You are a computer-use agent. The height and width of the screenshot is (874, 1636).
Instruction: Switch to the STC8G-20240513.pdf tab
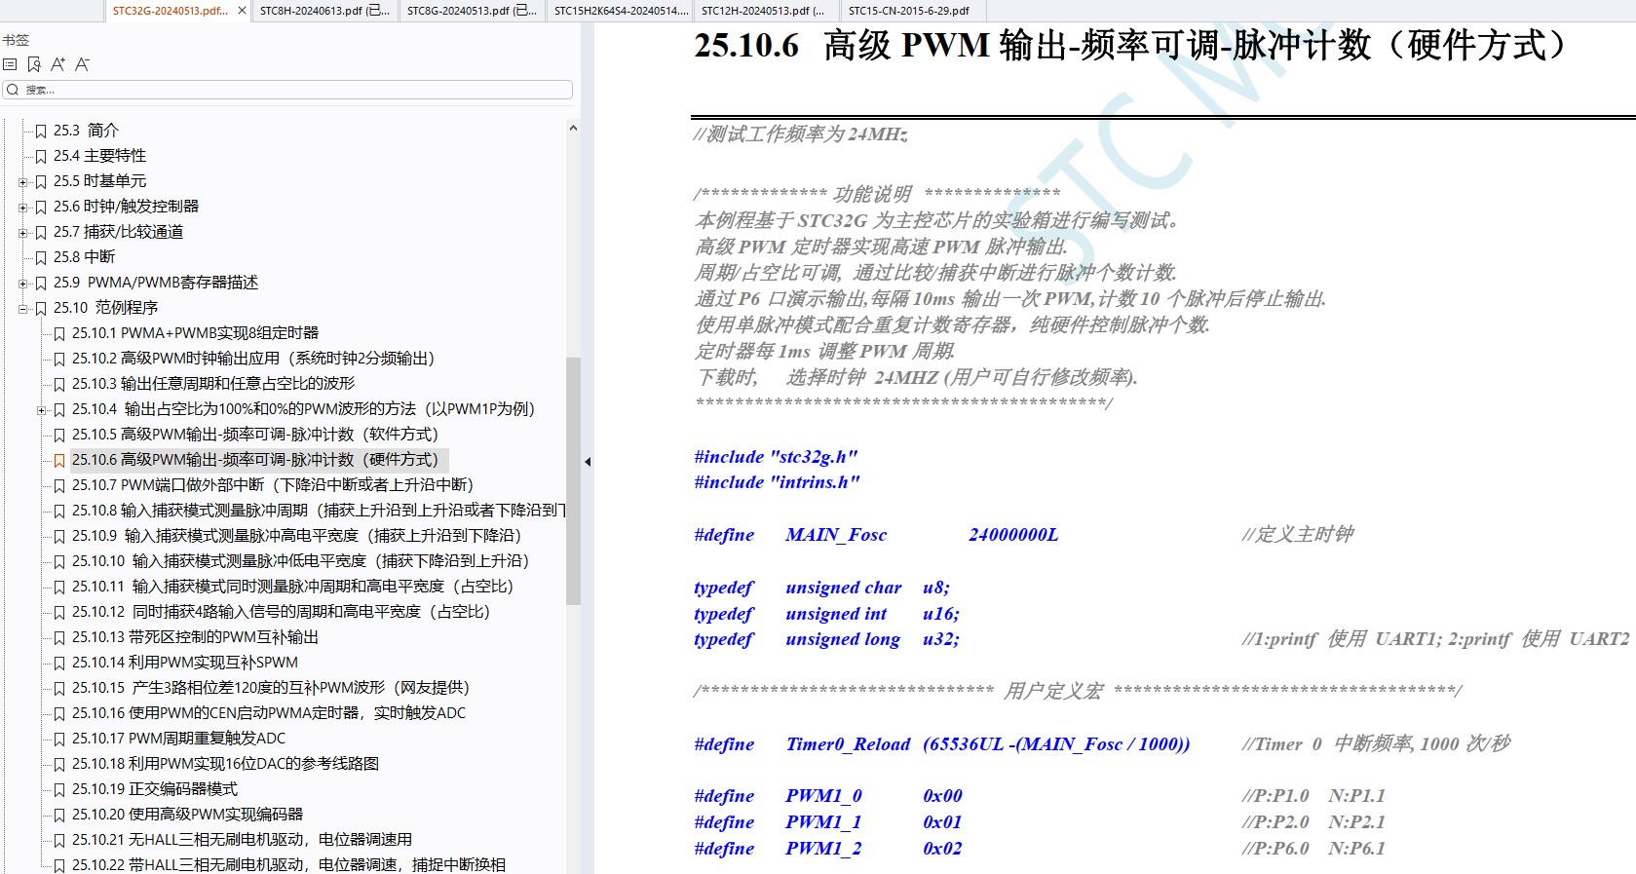[x=472, y=11]
